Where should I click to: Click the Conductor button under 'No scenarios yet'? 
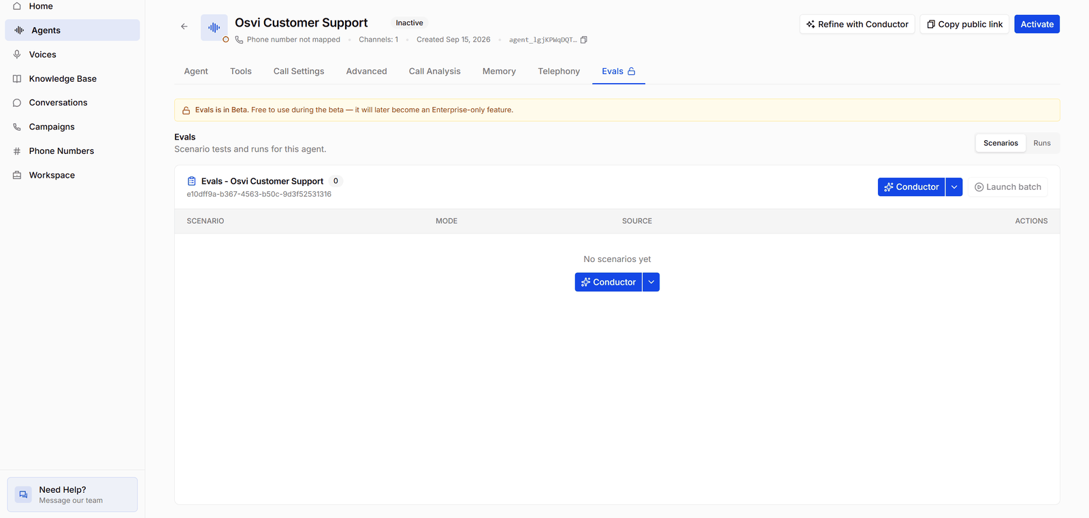point(608,282)
